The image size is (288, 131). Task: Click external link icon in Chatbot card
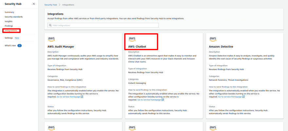click(163, 100)
